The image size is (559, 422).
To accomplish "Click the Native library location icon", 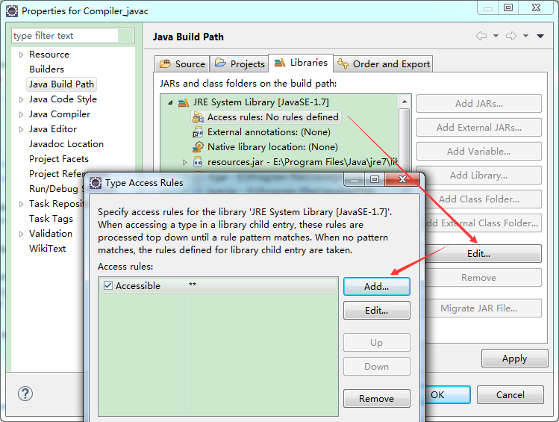I will (198, 147).
